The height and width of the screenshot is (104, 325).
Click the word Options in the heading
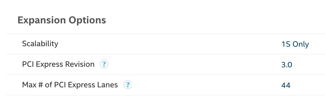(87, 20)
